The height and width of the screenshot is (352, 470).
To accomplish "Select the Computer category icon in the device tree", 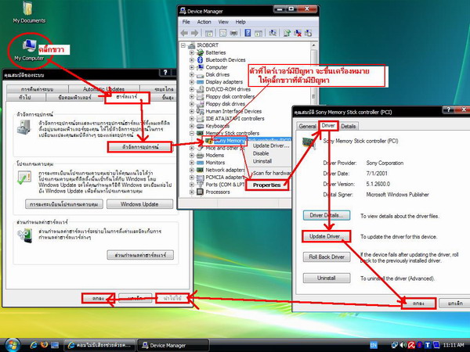I will (x=200, y=67).
